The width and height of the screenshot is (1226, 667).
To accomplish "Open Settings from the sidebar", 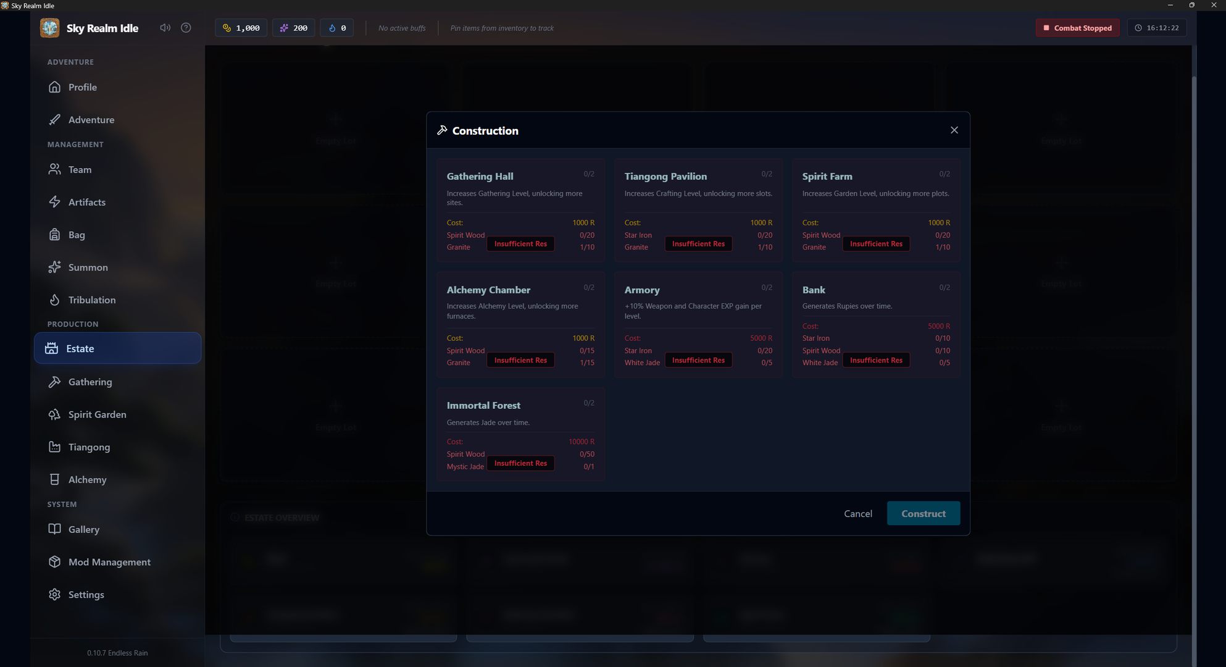I will (86, 595).
